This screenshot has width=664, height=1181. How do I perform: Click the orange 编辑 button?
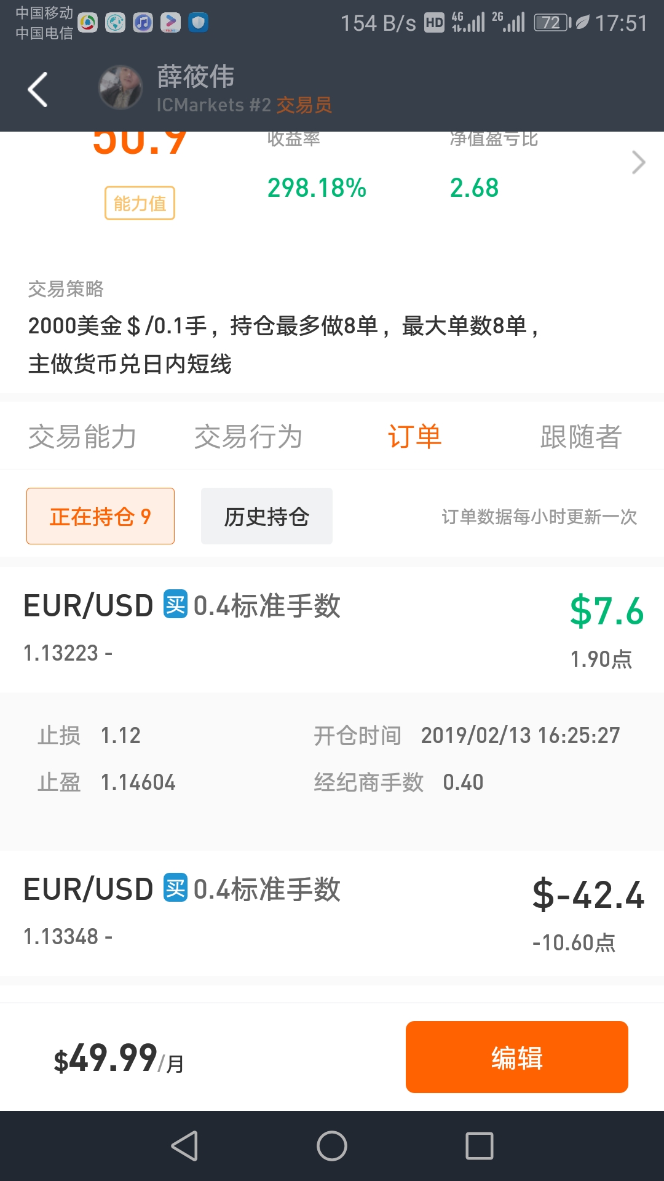(x=517, y=1057)
